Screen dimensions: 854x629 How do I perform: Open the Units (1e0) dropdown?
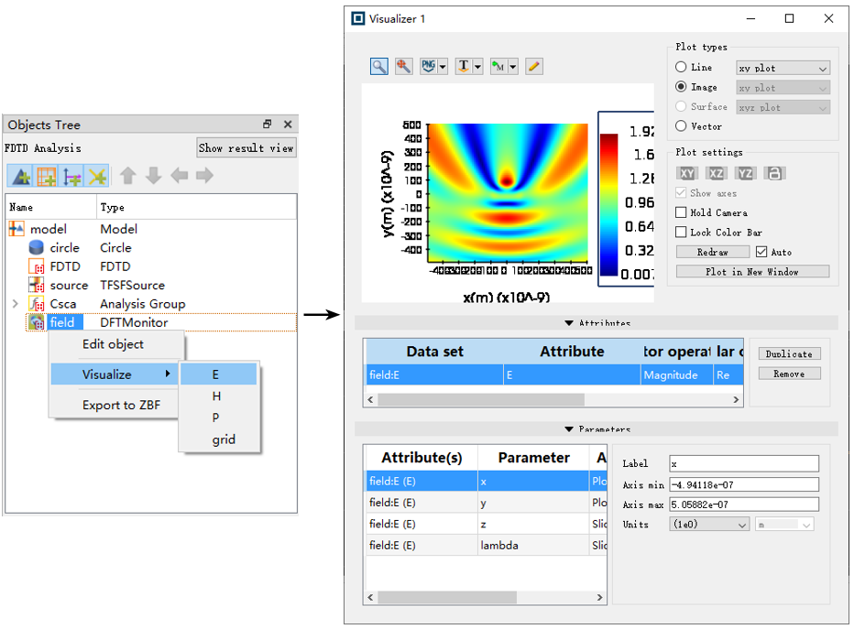tap(710, 525)
